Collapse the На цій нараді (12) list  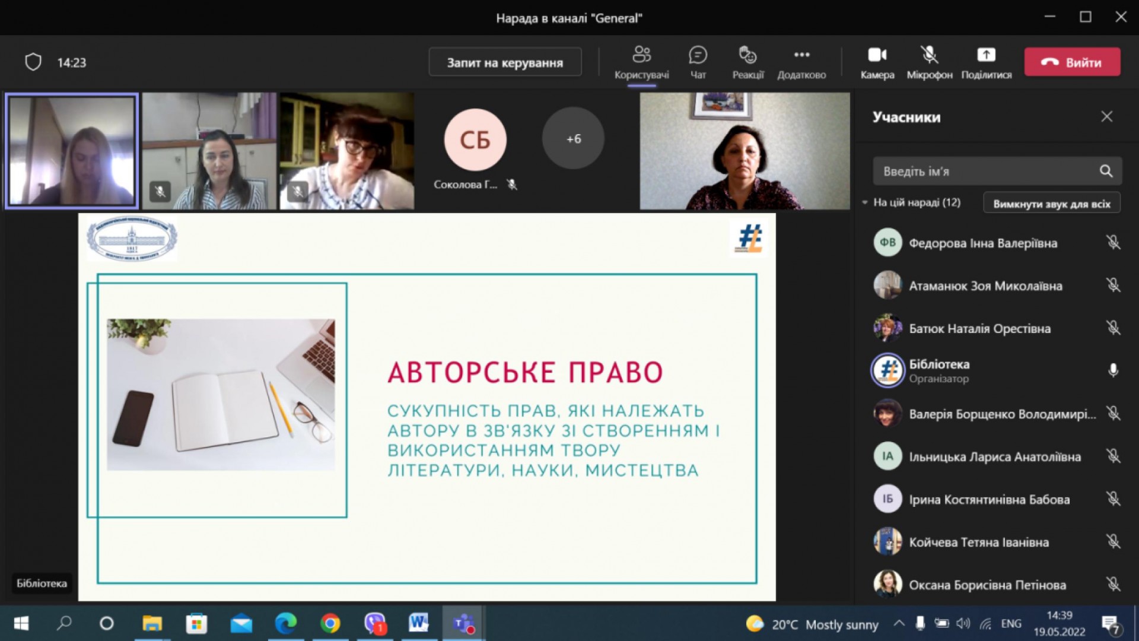point(865,203)
